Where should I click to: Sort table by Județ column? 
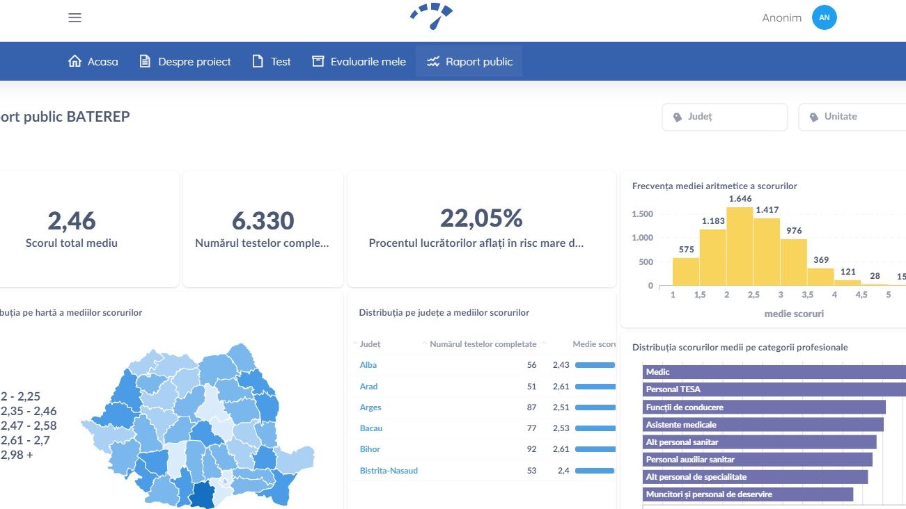[370, 344]
